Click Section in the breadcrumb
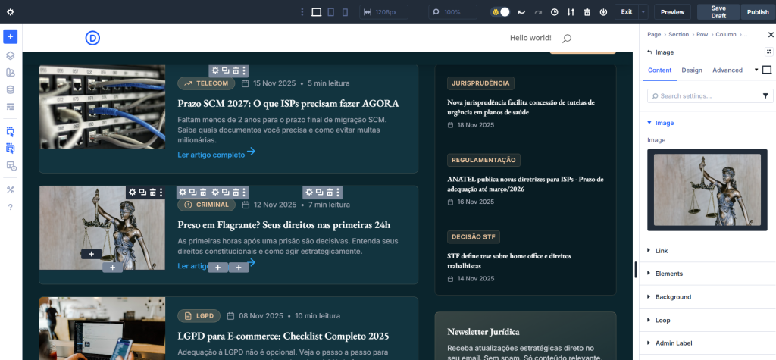Screen dimensions: 776x360 click(678, 35)
